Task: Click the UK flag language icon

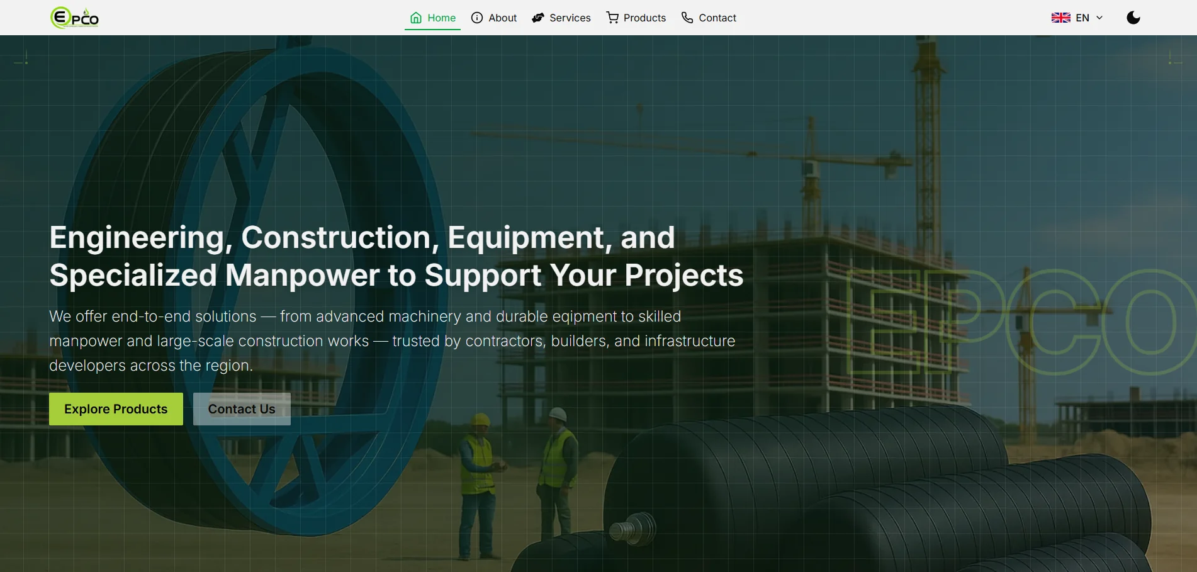Action: (x=1061, y=18)
